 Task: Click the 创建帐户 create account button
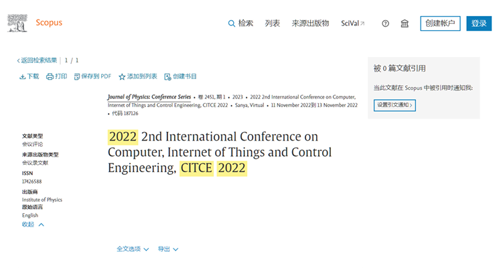point(440,23)
